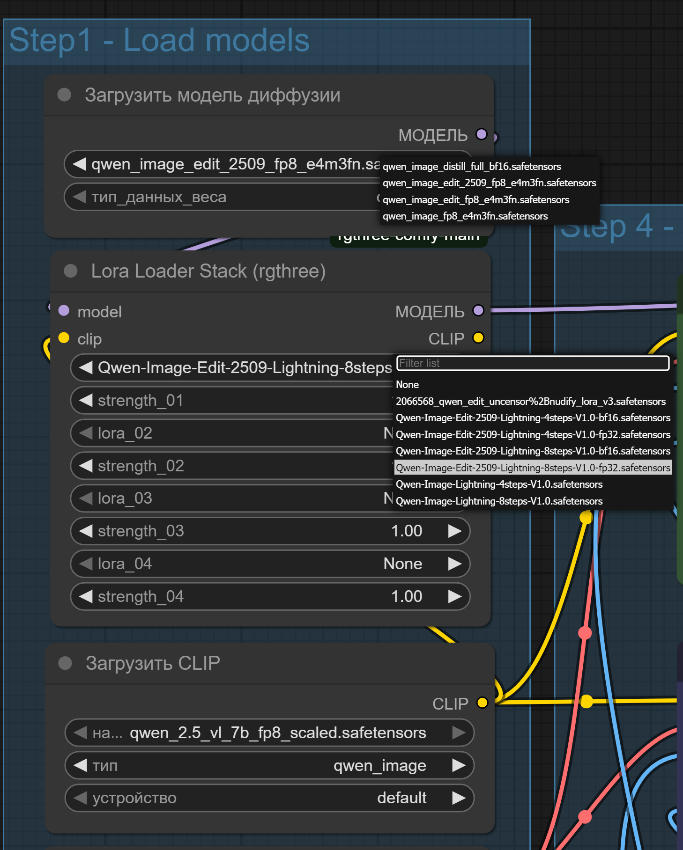The image size is (683, 850).
Task: Click the left arrow of lora_04
Action: coord(86,564)
